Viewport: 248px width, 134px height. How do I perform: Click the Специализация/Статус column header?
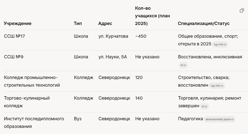pyautogui.click(x=204, y=23)
